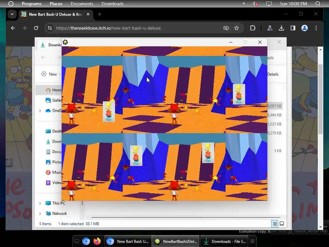Select This PC in the sidebar
The height and width of the screenshot is (247, 329).
click(56, 203)
